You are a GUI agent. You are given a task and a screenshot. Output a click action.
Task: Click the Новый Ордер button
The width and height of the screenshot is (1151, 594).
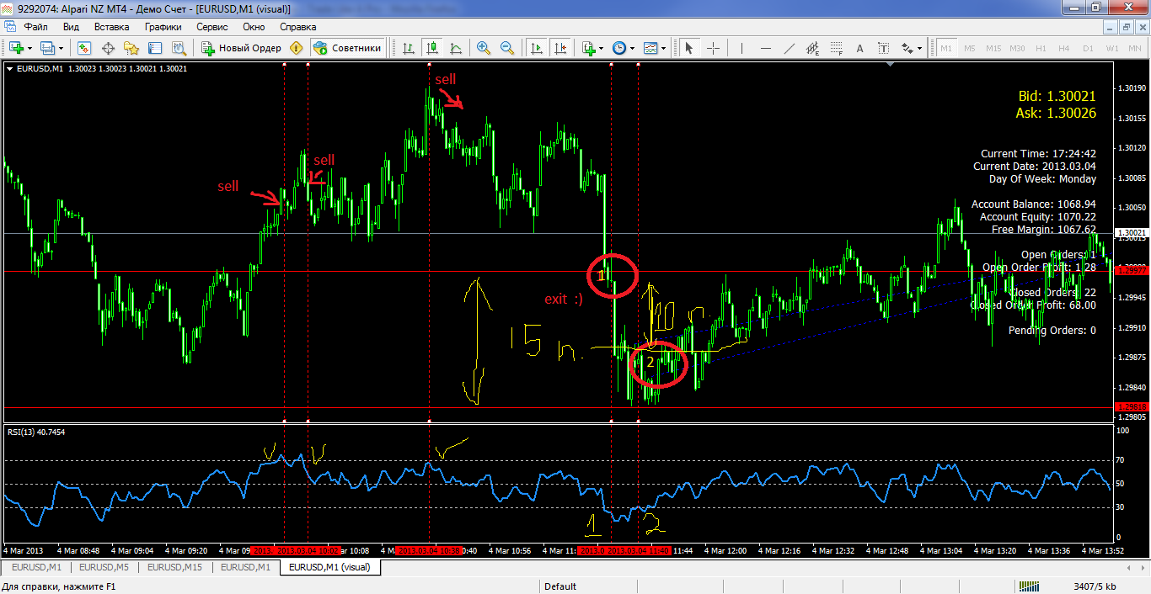242,48
